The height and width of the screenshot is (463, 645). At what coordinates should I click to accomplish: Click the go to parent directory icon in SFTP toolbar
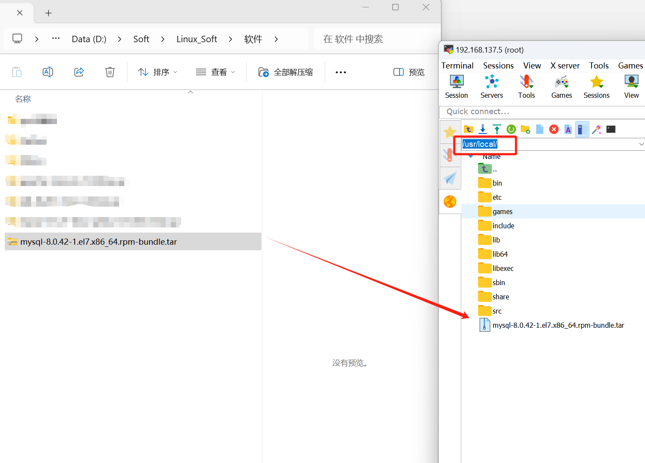pos(469,129)
